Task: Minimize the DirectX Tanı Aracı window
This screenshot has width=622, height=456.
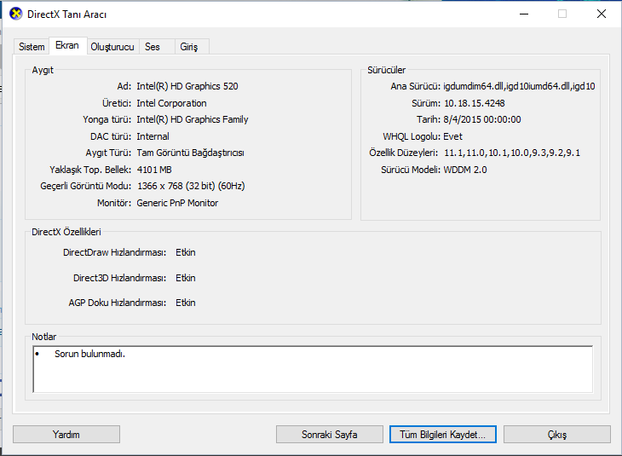Action: coord(524,14)
